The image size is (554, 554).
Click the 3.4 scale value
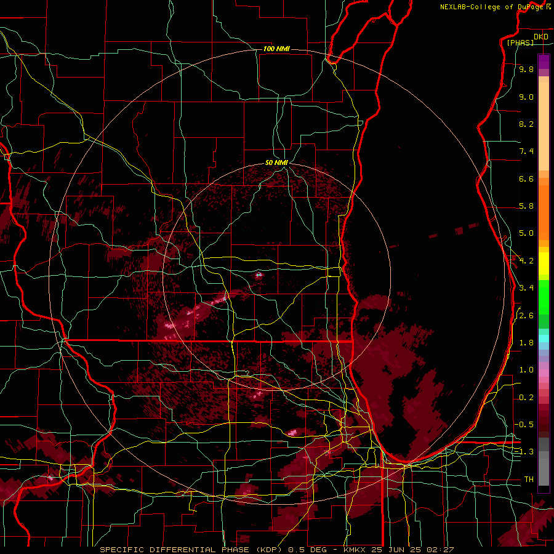(526, 288)
